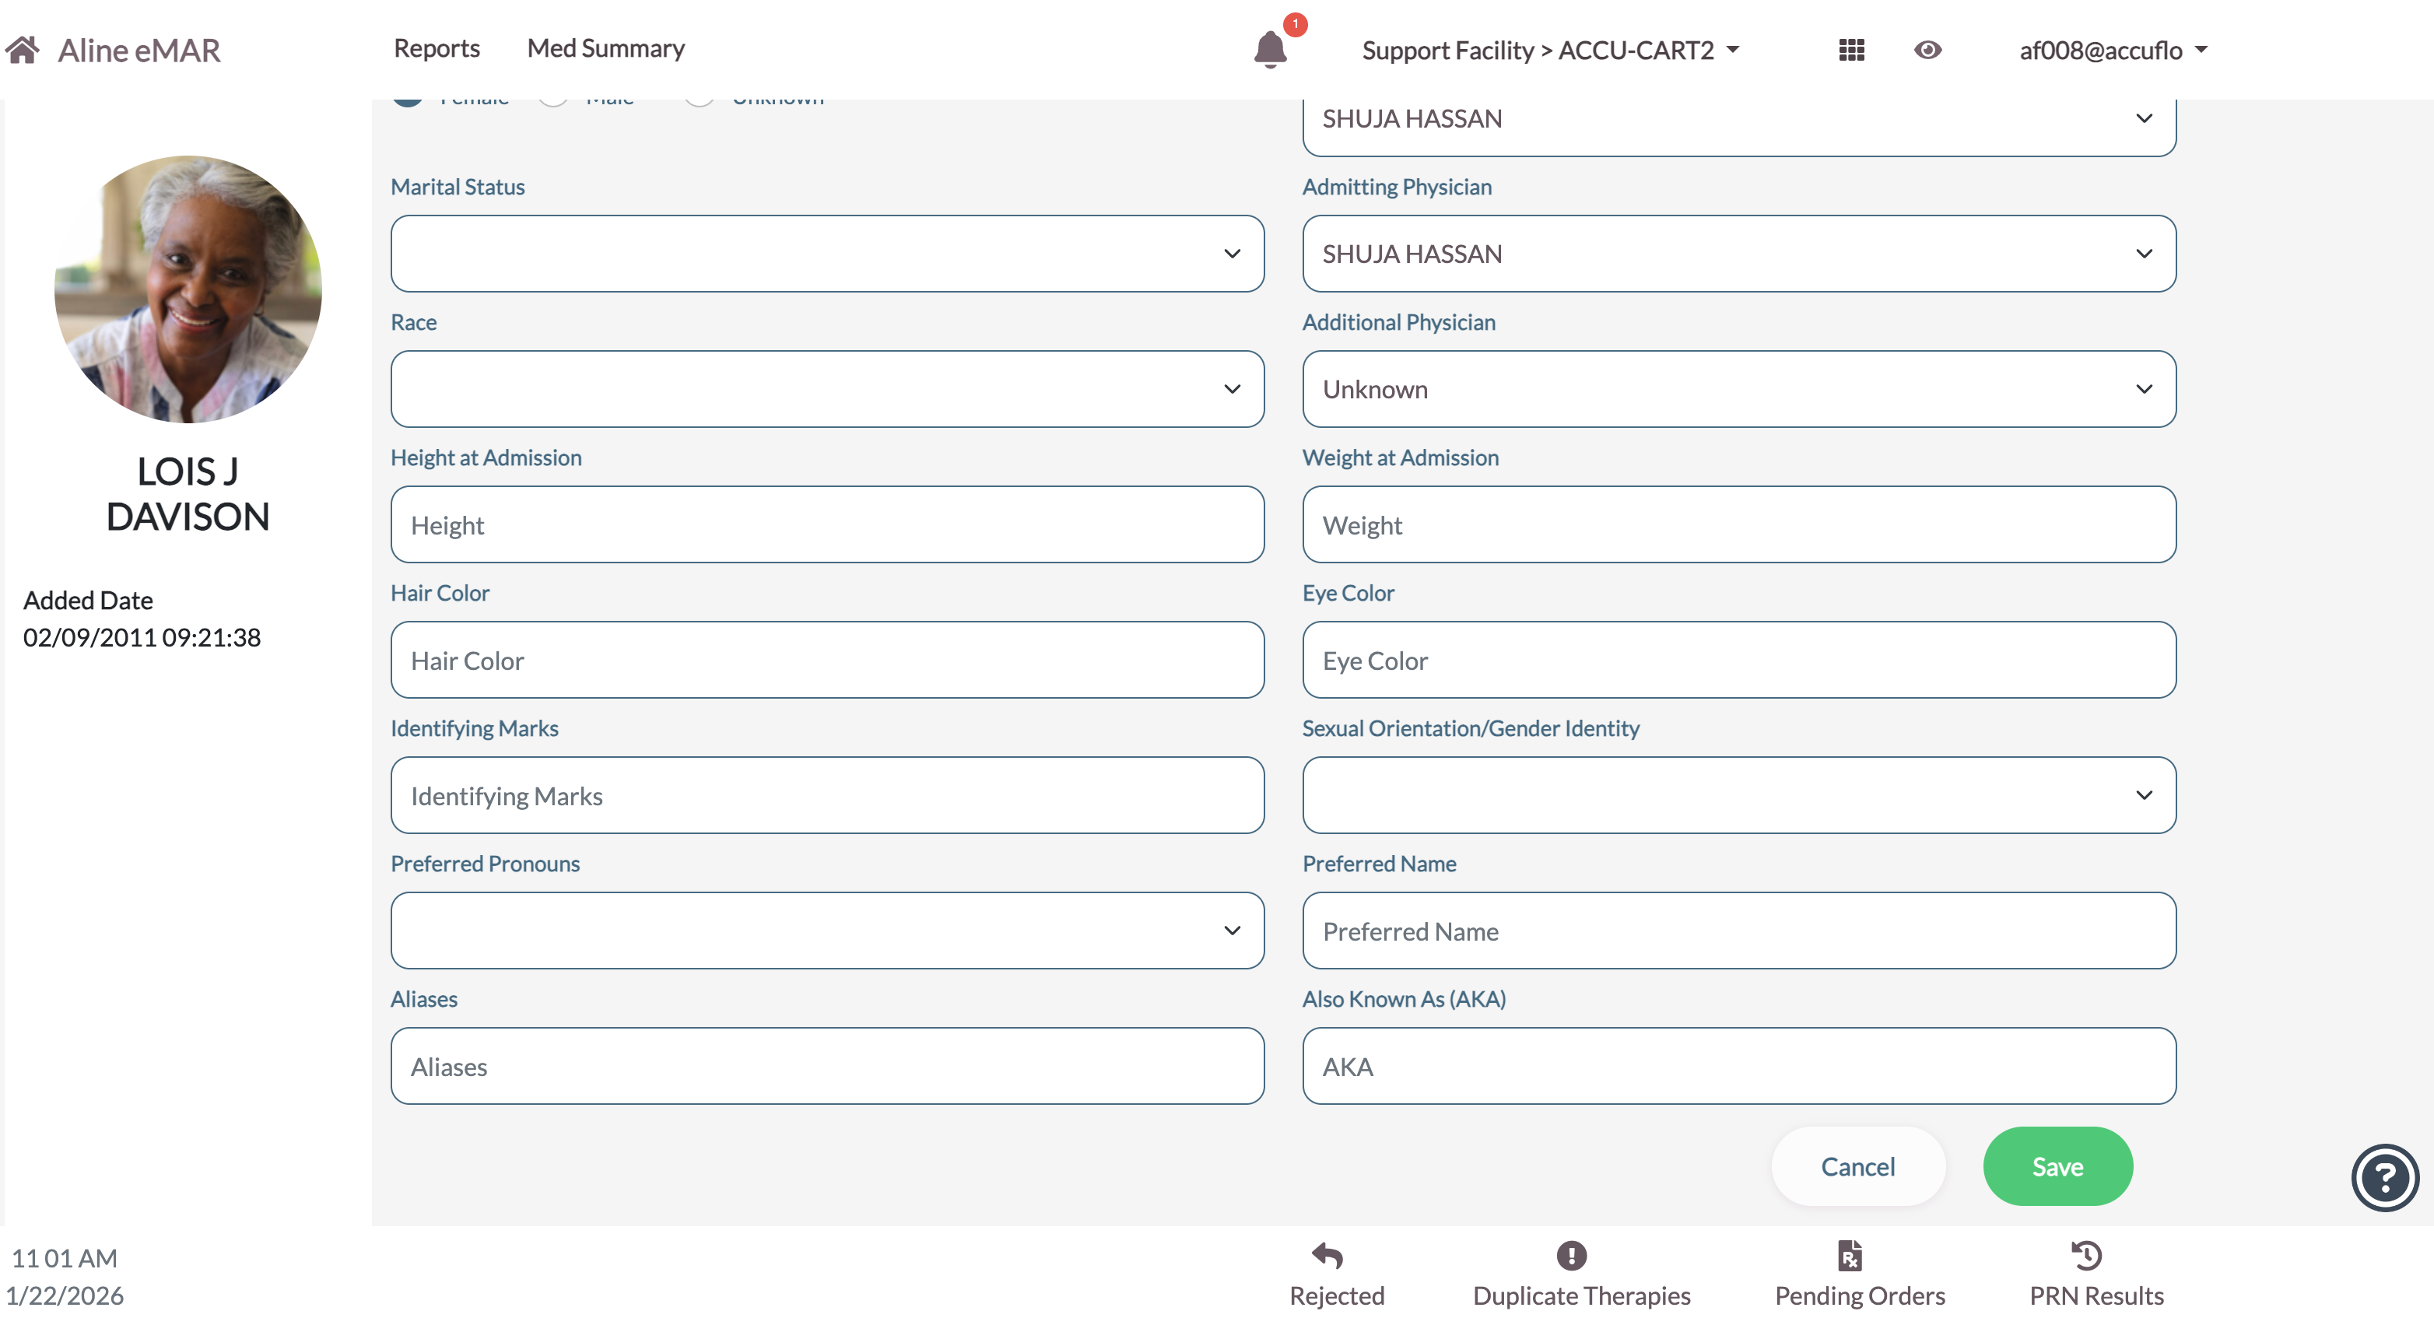
Task: Open Sexual Orientation/Gender Identity dropdown
Action: click(1738, 795)
